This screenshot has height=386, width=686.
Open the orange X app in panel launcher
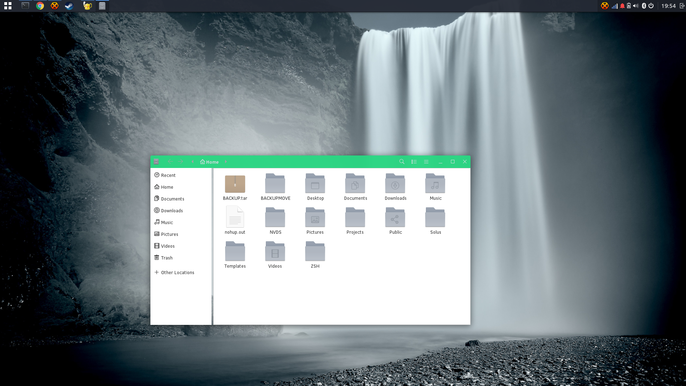tap(55, 6)
